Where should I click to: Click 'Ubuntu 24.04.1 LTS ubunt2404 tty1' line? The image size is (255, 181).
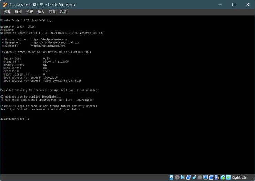(27, 20)
